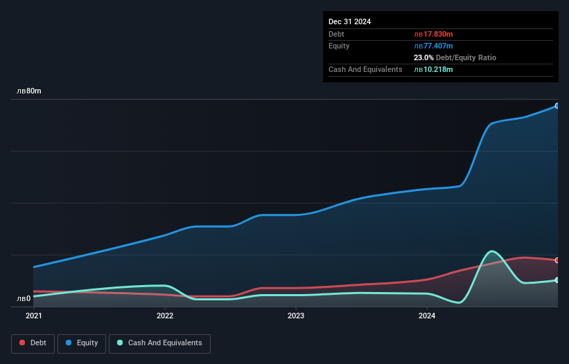569x364 pixels.
Task: Click the Debt value лв17.830m
Action: [x=433, y=34]
